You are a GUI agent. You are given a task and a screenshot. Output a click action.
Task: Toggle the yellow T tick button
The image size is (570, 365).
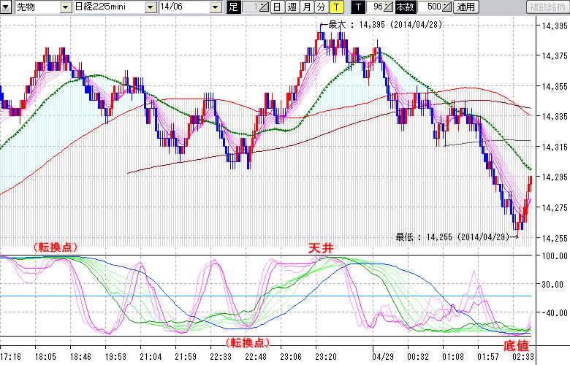pyautogui.click(x=335, y=7)
